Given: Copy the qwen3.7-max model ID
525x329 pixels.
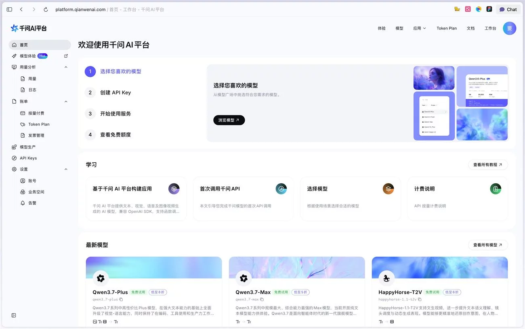Looking at the screenshot, I should click(x=262, y=300).
